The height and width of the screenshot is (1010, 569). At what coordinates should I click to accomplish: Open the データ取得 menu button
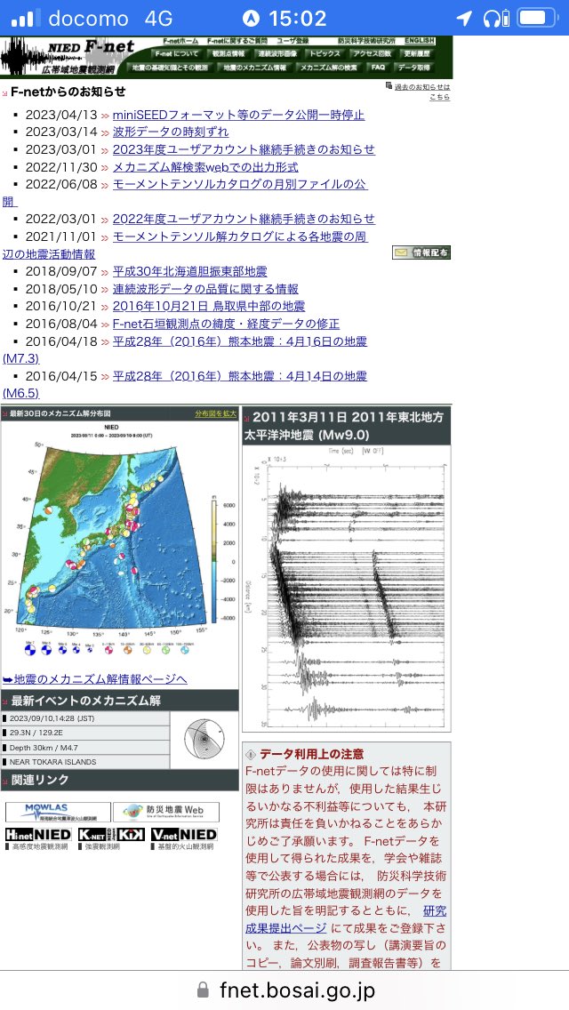tap(414, 67)
